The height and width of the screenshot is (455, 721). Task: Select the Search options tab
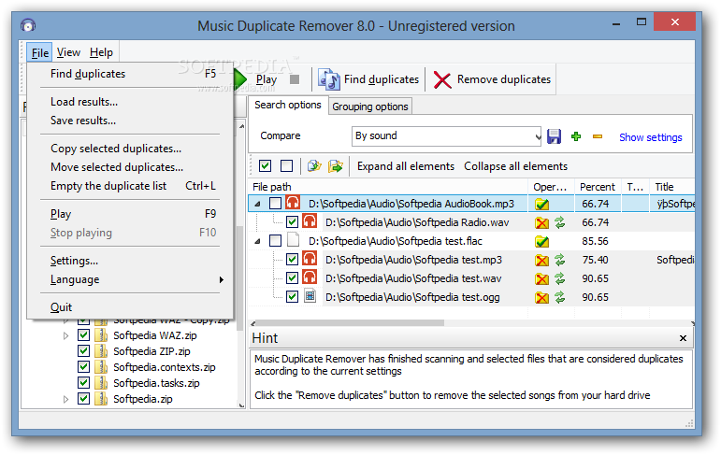288,105
